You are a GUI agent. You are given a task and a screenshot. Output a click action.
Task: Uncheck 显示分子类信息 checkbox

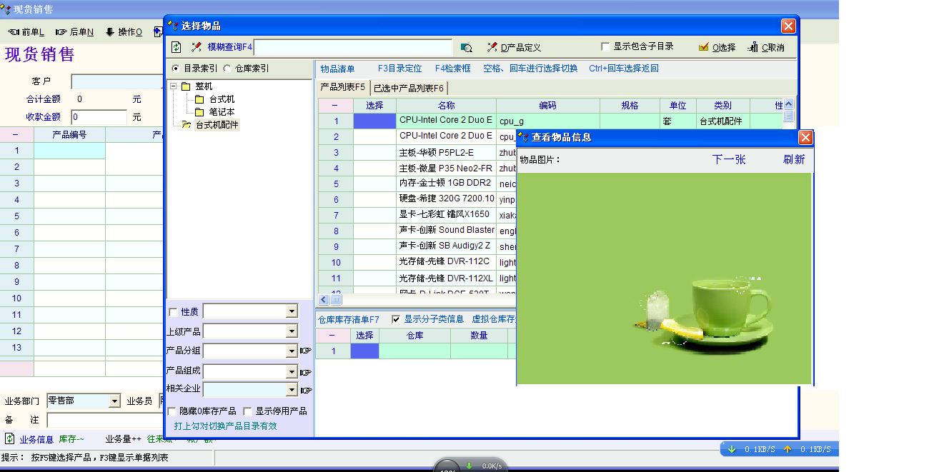(x=397, y=319)
